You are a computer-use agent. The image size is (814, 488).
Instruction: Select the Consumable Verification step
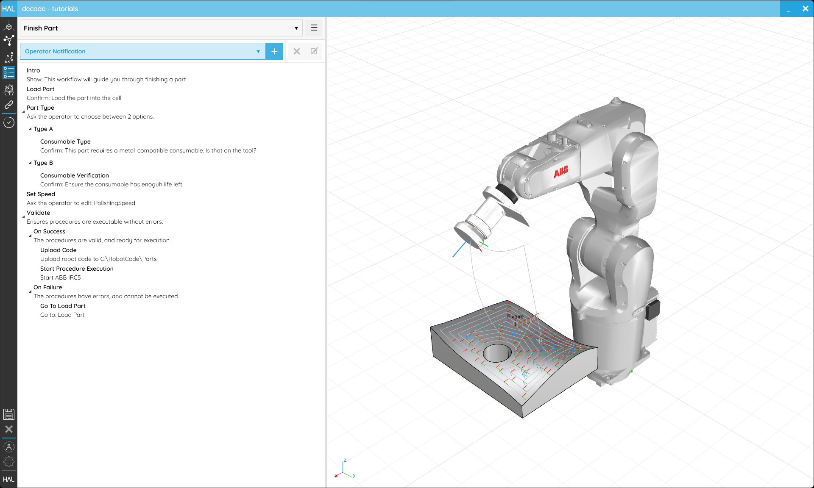[75, 175]
